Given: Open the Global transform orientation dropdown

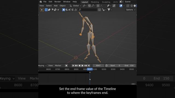Looking at the screenshot, I should [x=75, y=6].
